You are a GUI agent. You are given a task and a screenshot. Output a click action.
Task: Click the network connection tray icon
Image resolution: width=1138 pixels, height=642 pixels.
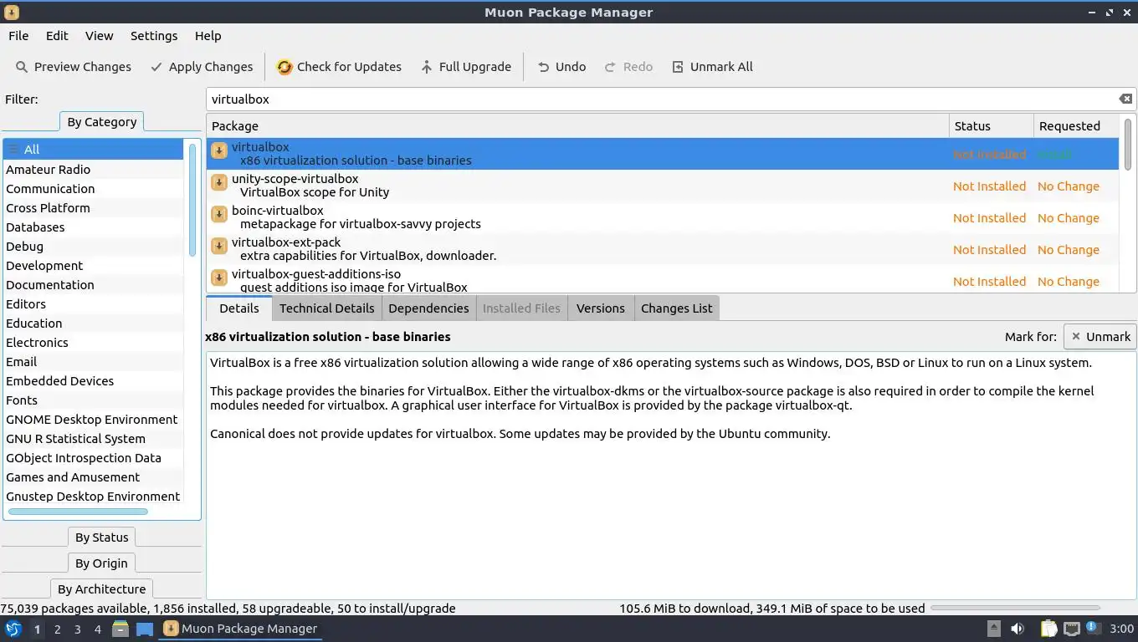coord(1072,629)
